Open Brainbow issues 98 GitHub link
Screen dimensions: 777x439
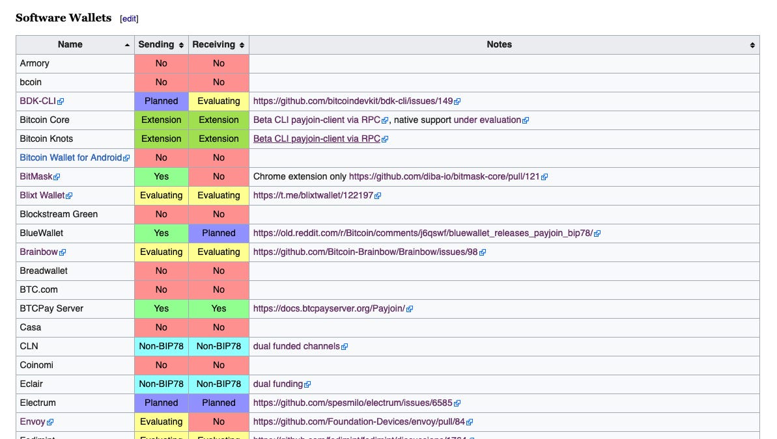coord(365,252)
